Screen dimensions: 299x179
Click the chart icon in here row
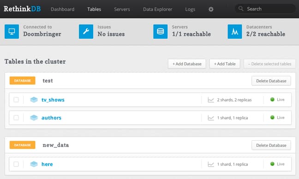[211, 164]
